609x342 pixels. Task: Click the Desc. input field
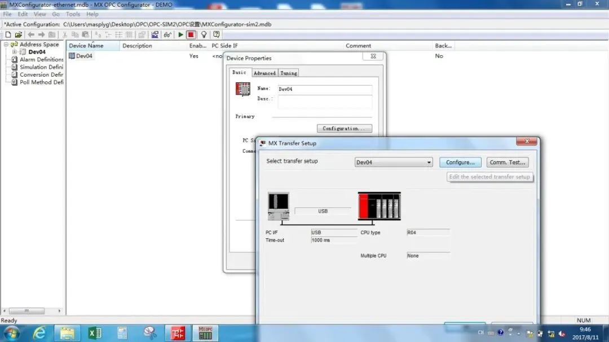pyautogui.click(x=325, y=102)
